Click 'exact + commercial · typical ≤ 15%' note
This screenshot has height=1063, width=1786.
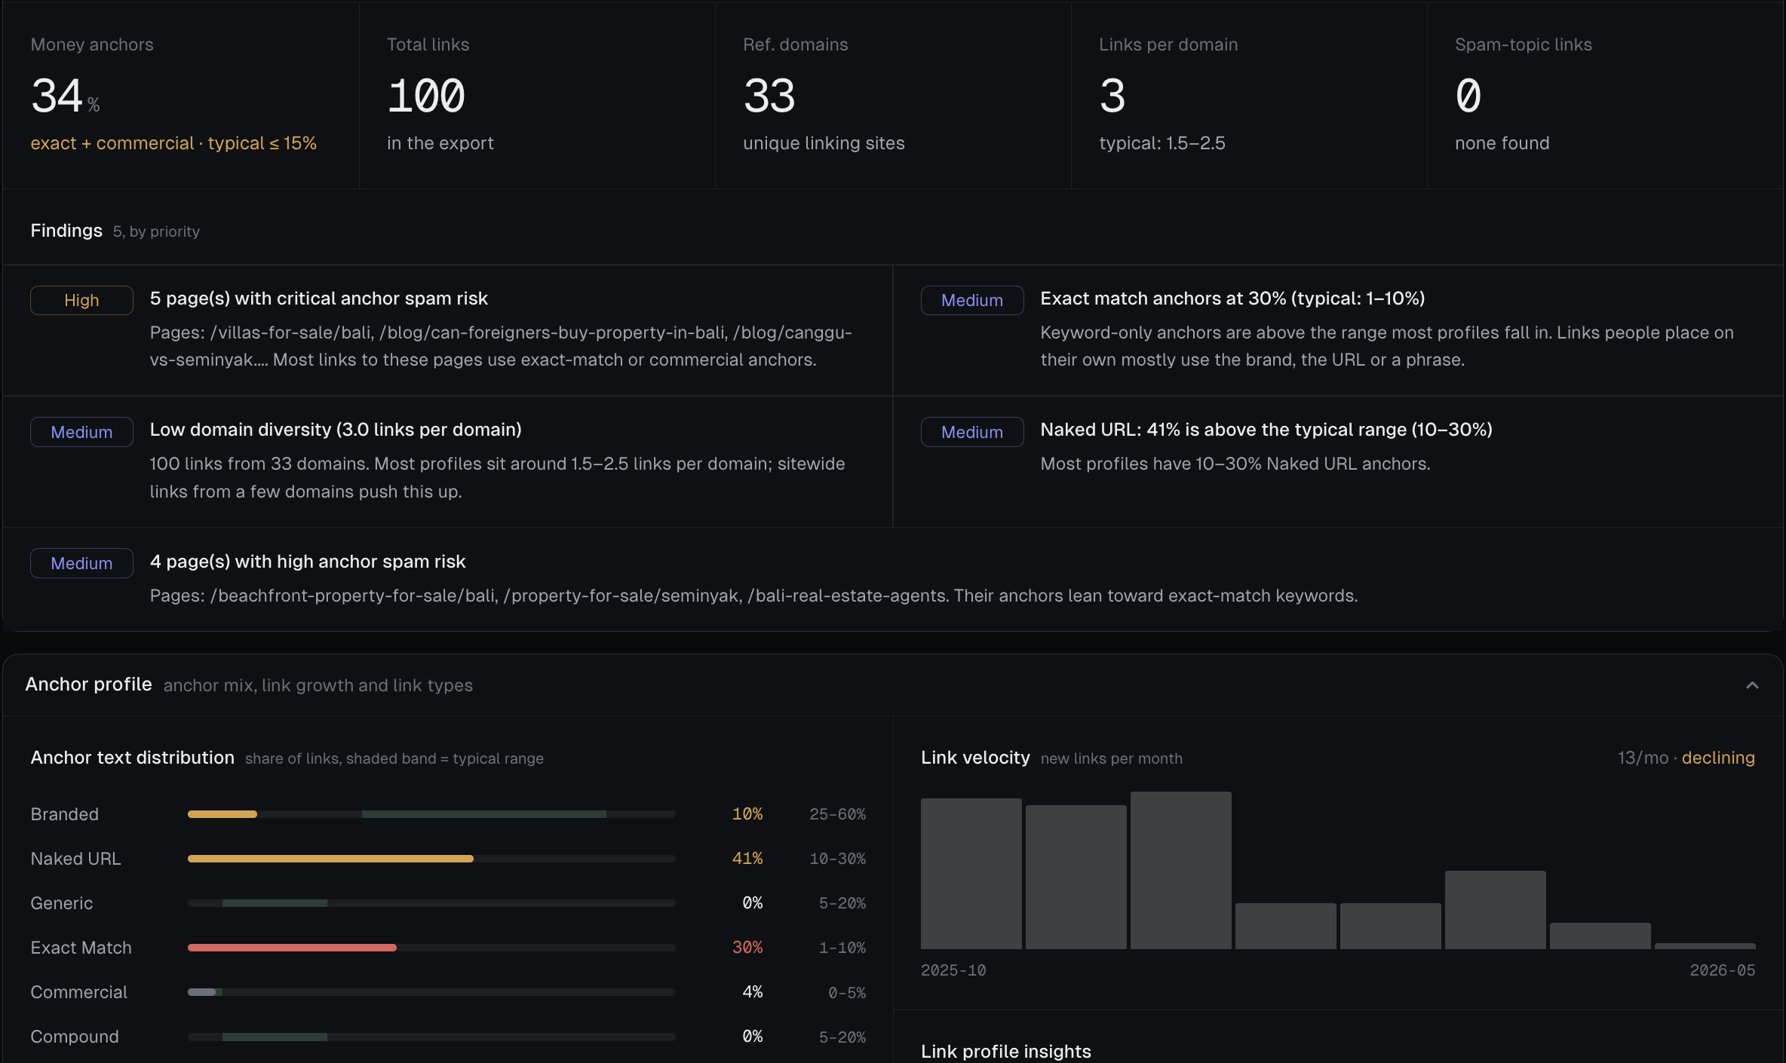(x=173, y=143)
